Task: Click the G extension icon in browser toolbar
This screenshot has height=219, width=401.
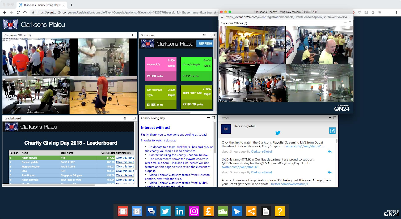Action: 366,12
